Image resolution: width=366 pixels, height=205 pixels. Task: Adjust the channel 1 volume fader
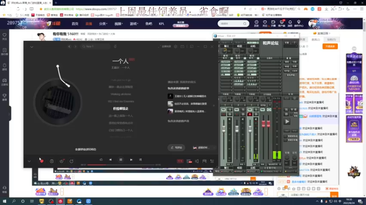224,129
